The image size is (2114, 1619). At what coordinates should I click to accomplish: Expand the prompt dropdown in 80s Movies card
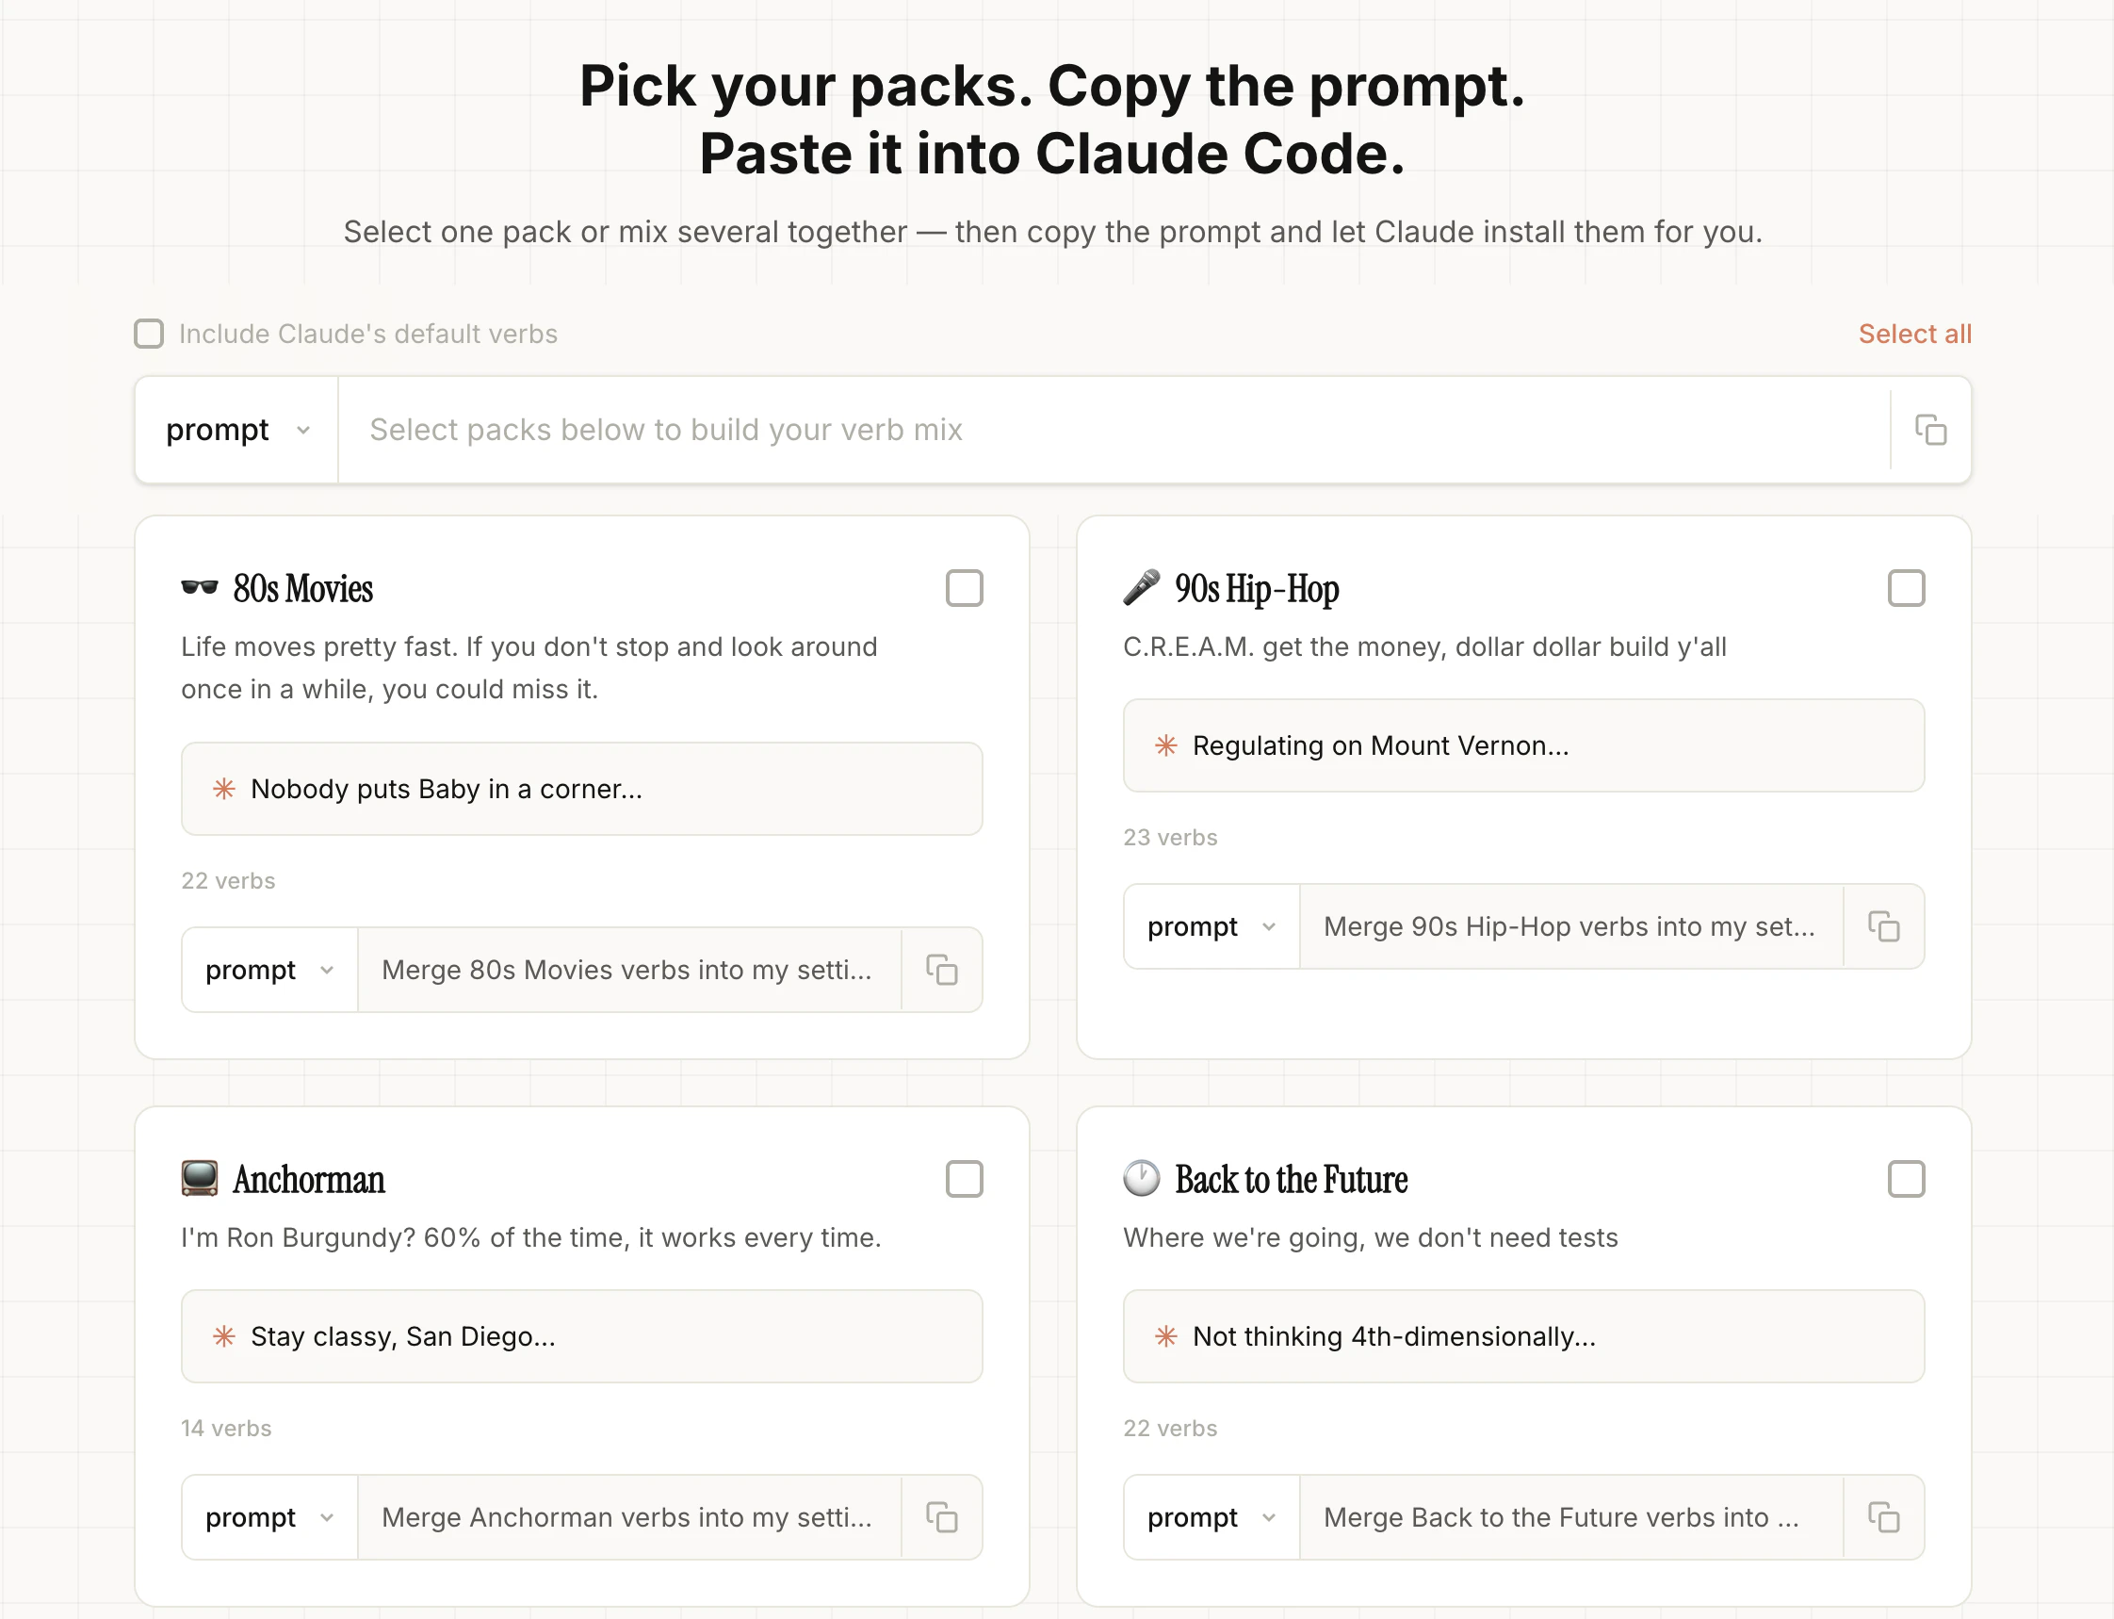268,970
